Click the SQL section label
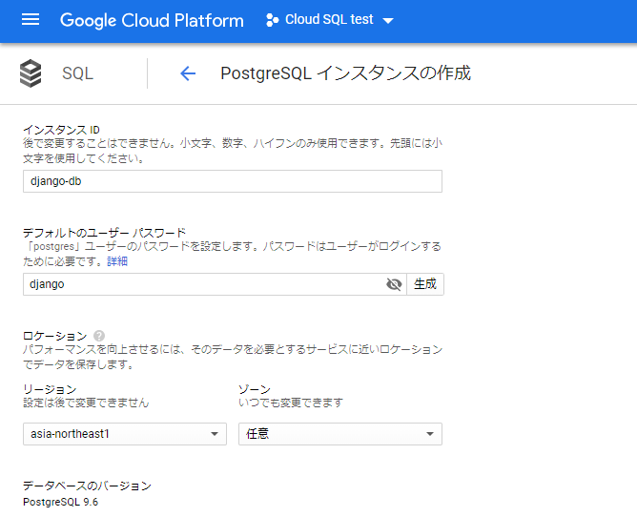This screenshot has width=637, height=517. click(x=77, y=73)
